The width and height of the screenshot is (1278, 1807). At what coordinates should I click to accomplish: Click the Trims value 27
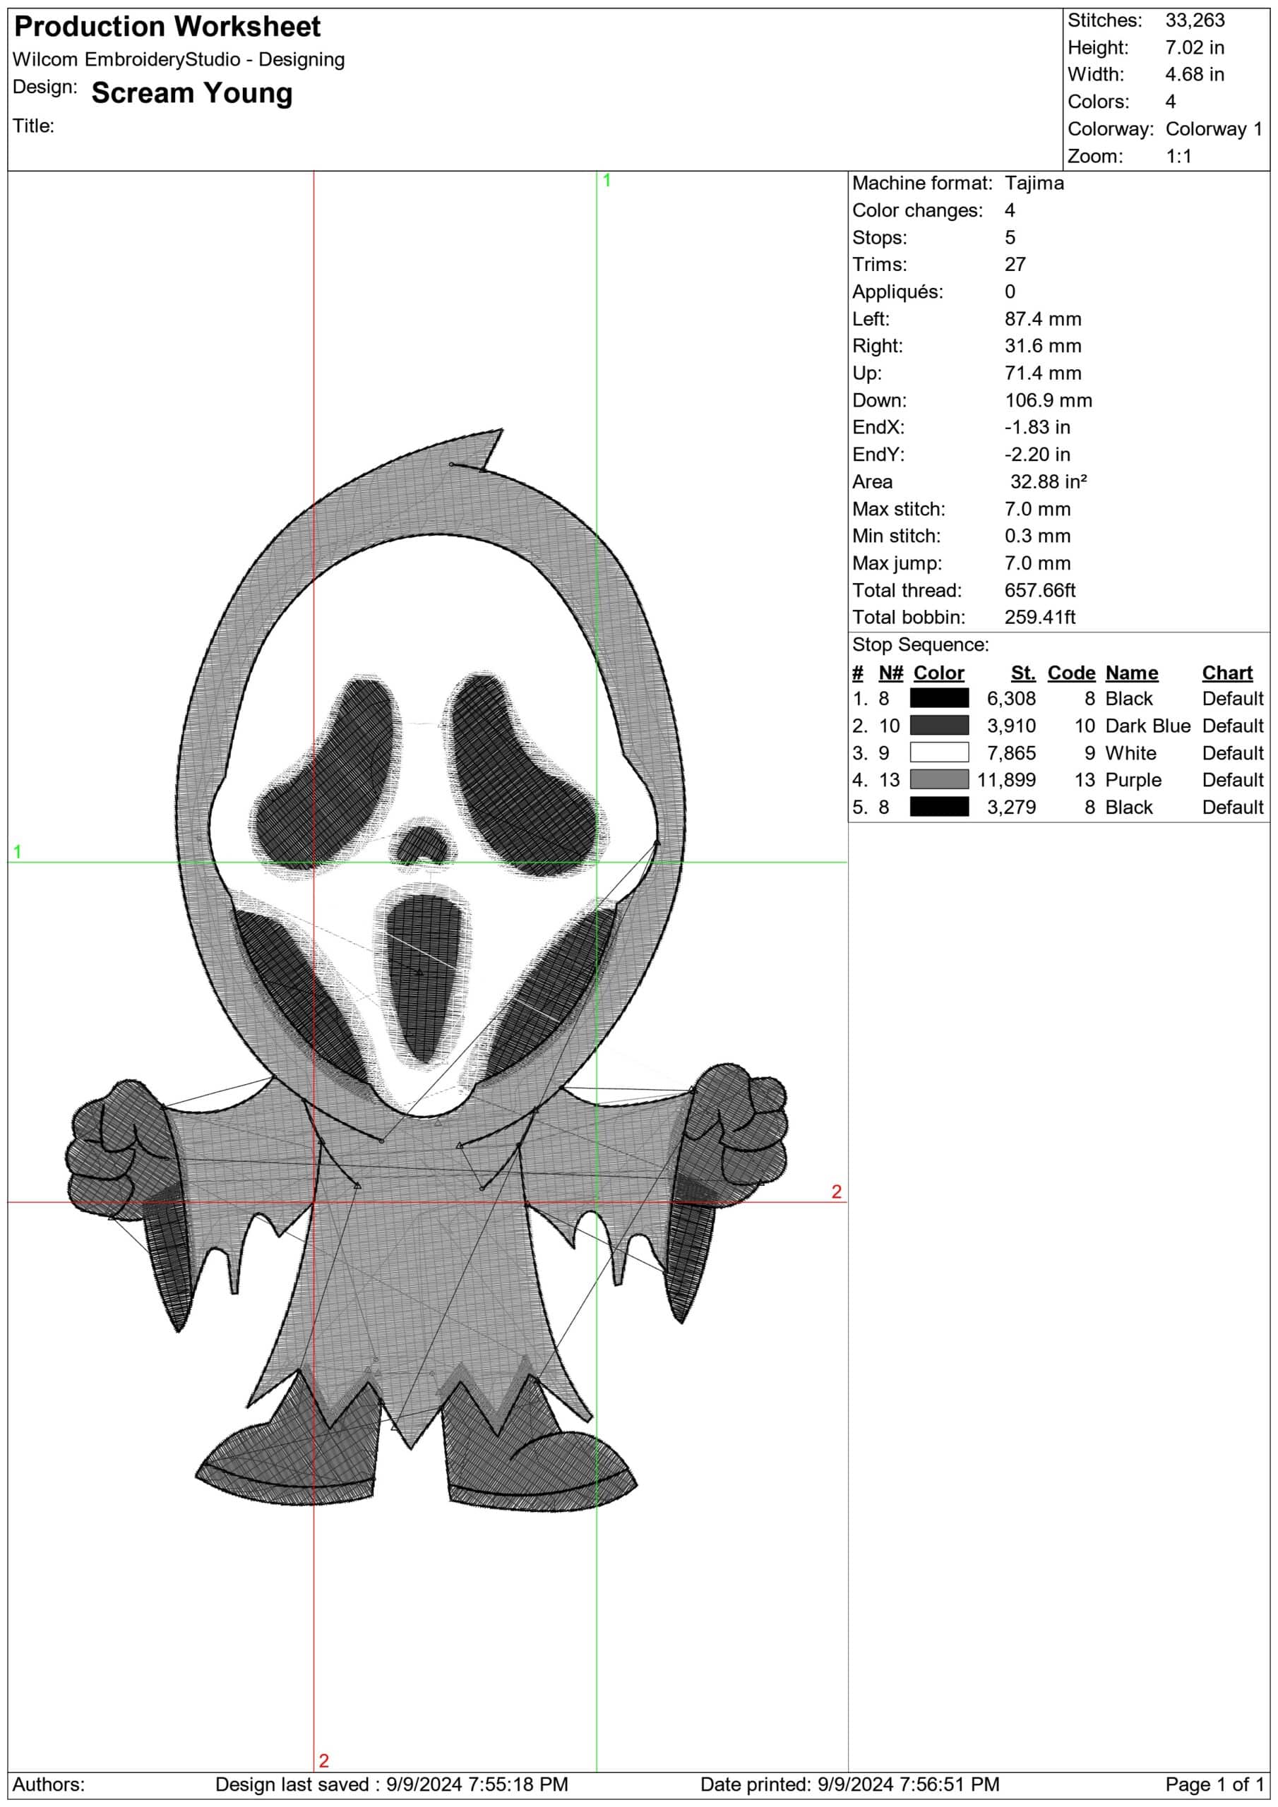click(x=1015, y=265)
